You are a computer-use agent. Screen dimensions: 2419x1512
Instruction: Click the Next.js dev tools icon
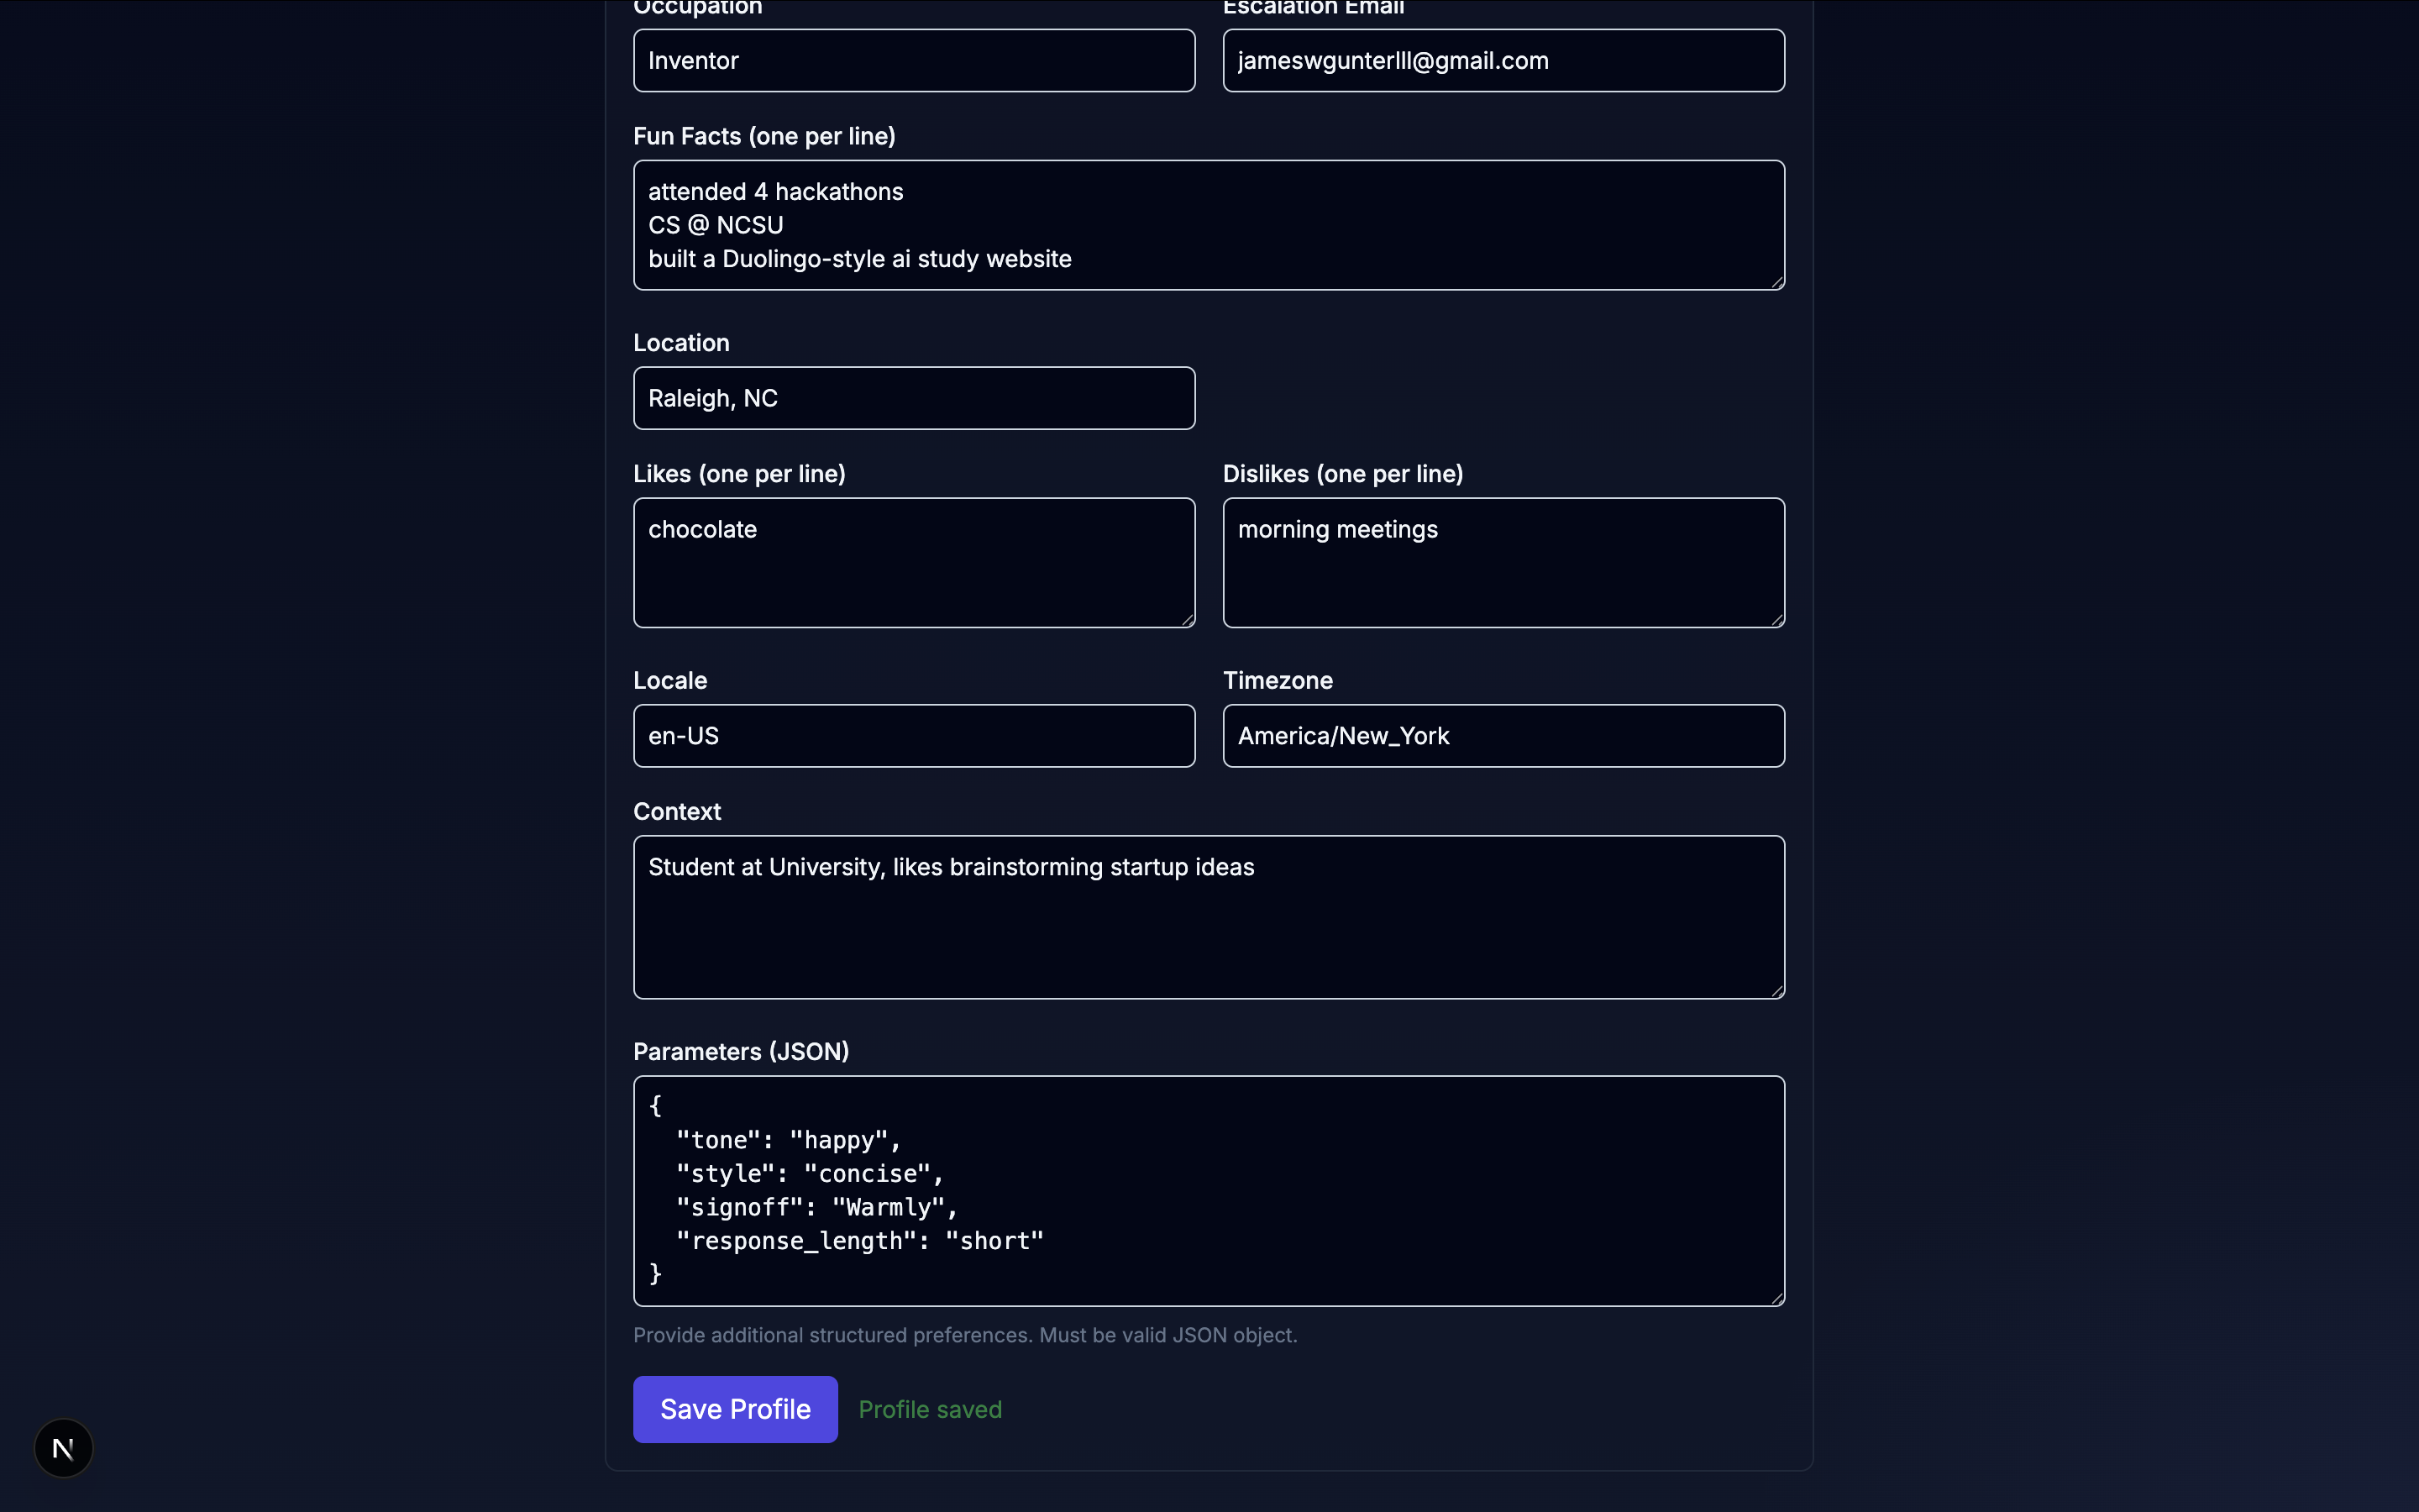point(63,1447)
